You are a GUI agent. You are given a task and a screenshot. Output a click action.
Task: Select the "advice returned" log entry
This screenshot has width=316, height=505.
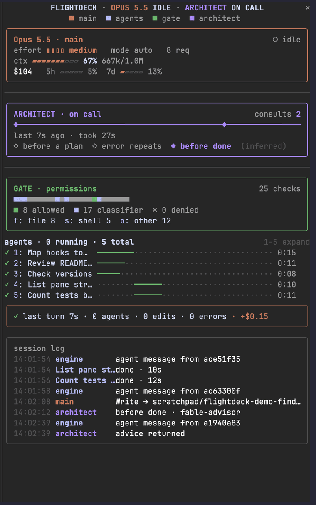pyautogui.click(x=157, y=433)
